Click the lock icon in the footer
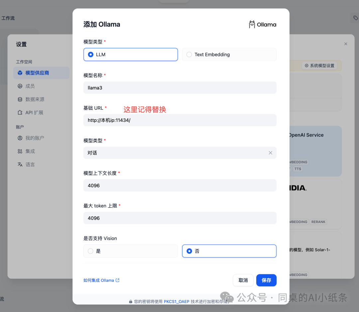The image size is (359, 312). (131, 302)
